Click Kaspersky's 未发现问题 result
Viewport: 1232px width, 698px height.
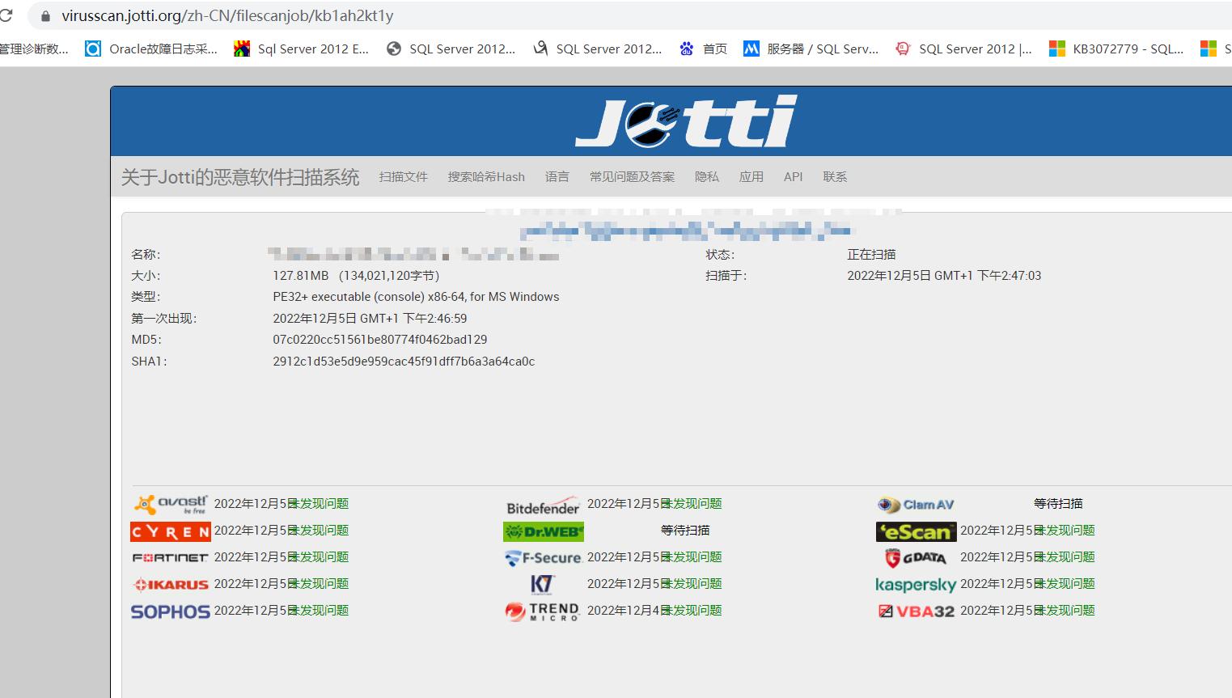[1065, 583]
